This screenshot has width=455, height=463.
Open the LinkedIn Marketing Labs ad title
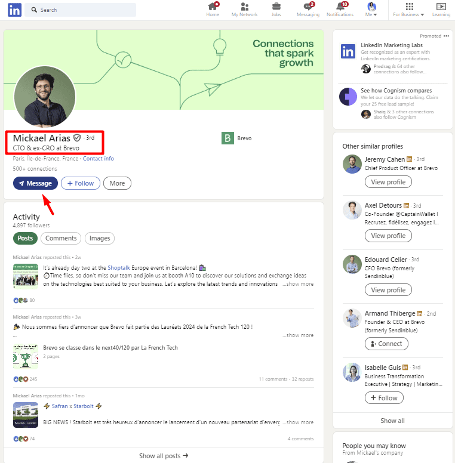[x=392, y=45]
